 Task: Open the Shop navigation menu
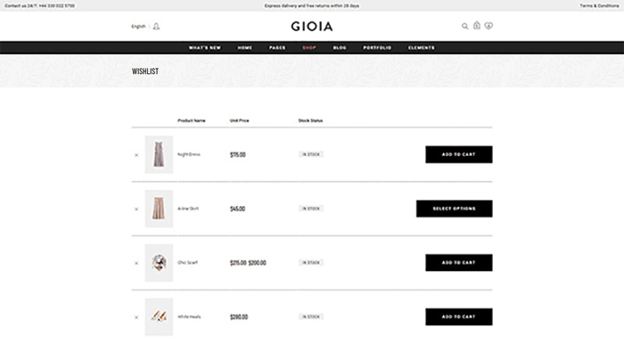309,47
